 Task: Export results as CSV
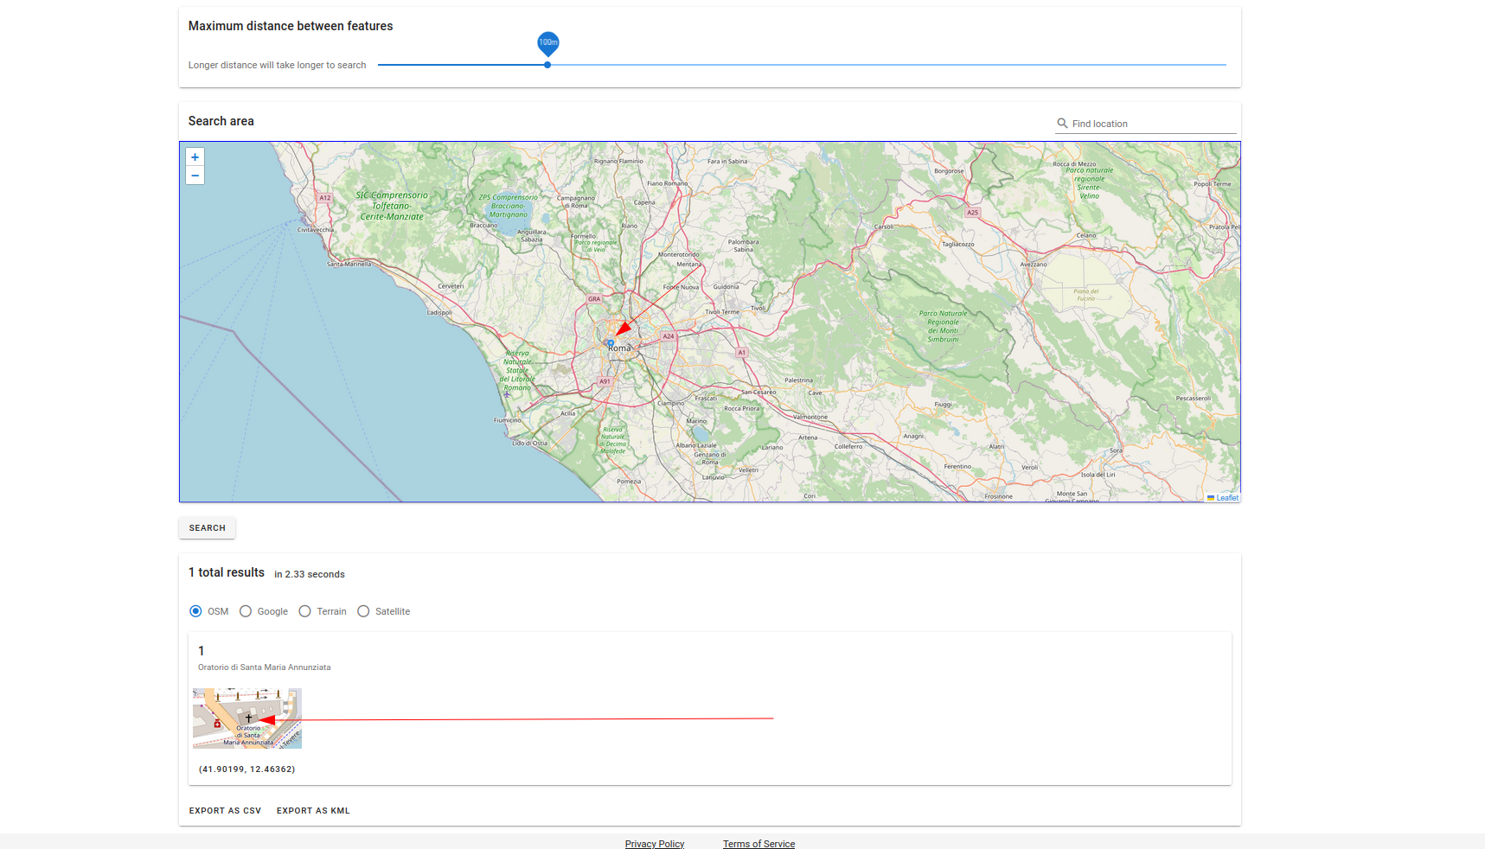(225, 811)
